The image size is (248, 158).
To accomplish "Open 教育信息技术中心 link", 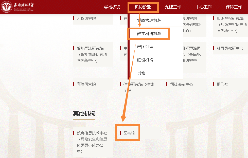I will click(92, 142).
